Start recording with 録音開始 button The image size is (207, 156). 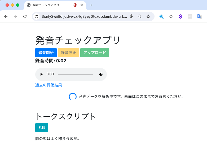[x=46, y=53]
